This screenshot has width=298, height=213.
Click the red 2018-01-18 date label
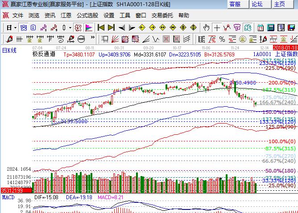285,47
